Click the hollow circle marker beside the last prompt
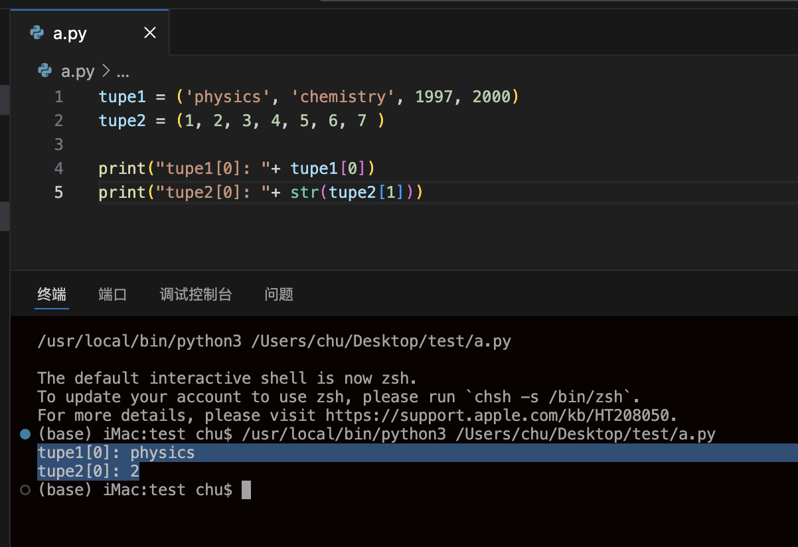The image size is (798, 547). tap(25, 490)
